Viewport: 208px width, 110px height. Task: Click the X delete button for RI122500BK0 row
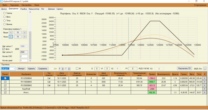coord(205,78)
